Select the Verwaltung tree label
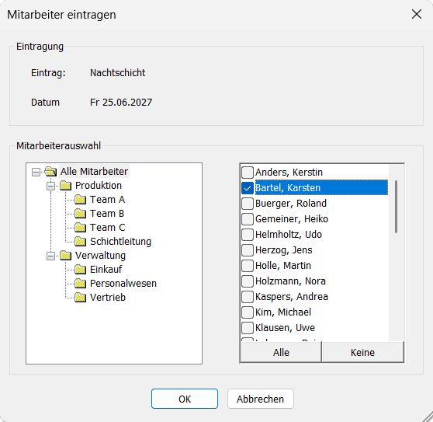Viewport: 433px width, 422px height. [x=100, y=256]
